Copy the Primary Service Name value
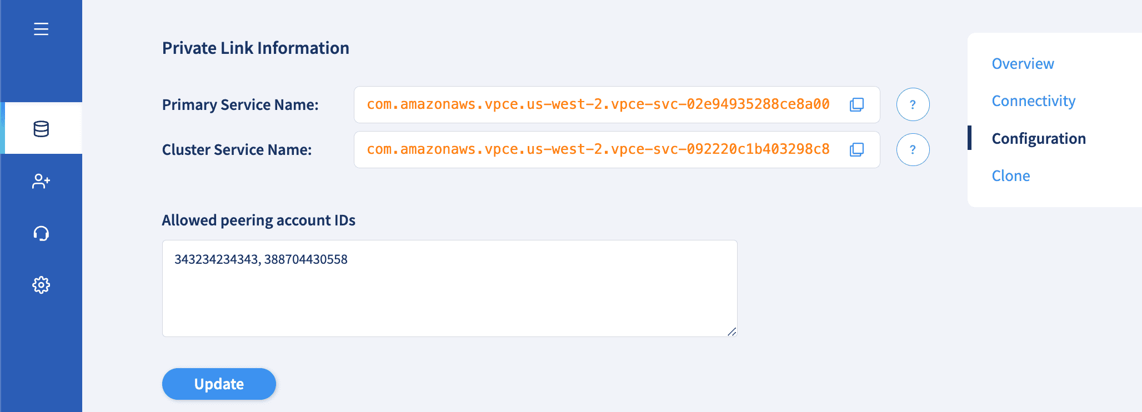Screen dimensions: 1142x412 click(x=856, y=104)
